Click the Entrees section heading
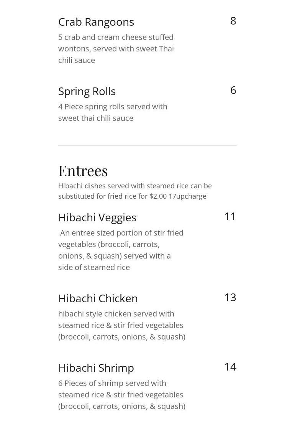This screenshot has width=295, height=430. click(x=83, y=171)
